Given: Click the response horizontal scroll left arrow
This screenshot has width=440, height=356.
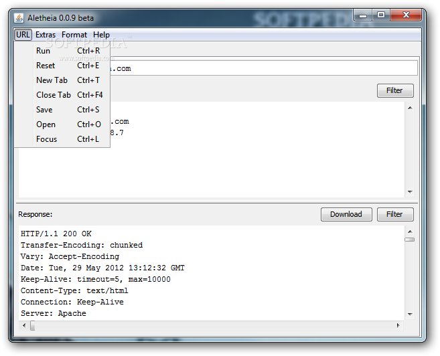Looking at the screenshot, I should tap(24, 325).
